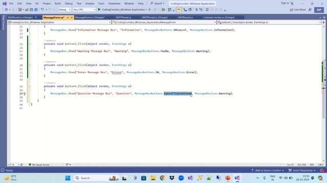Open startup project dropdown arrow beside Start
Image resolution: width=327 pixels, height=183 pixels.
(x=147, y=10)
